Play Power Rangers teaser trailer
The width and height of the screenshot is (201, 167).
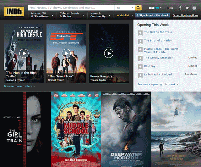tap(109, 53)
